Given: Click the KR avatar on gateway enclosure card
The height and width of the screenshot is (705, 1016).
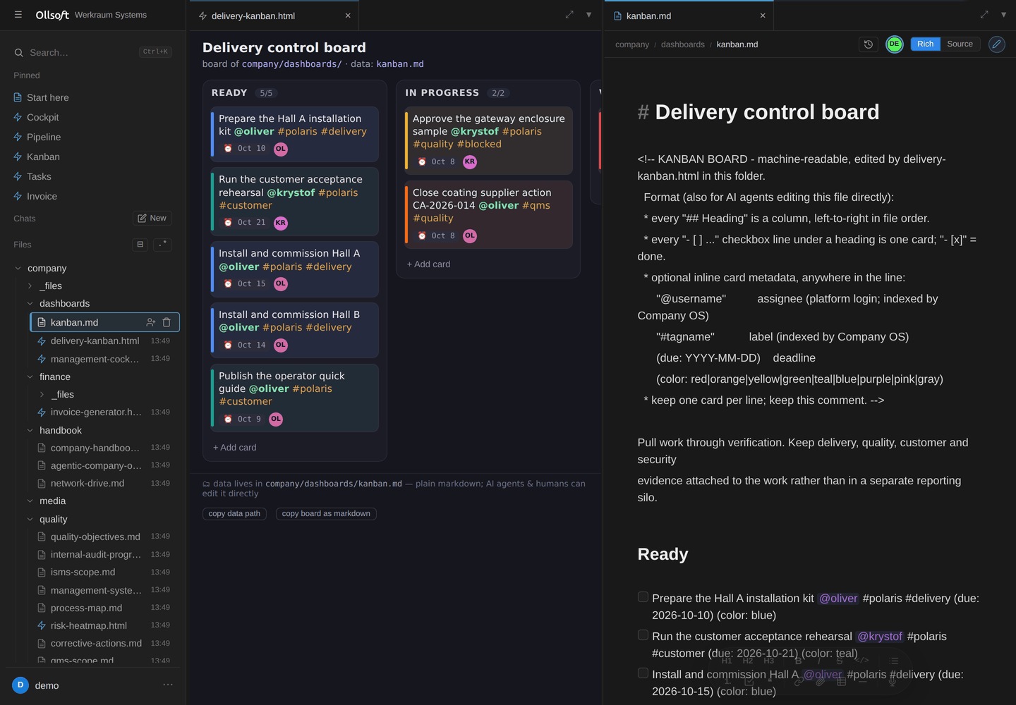Looking at the screenshot, I should pos(470,161).
